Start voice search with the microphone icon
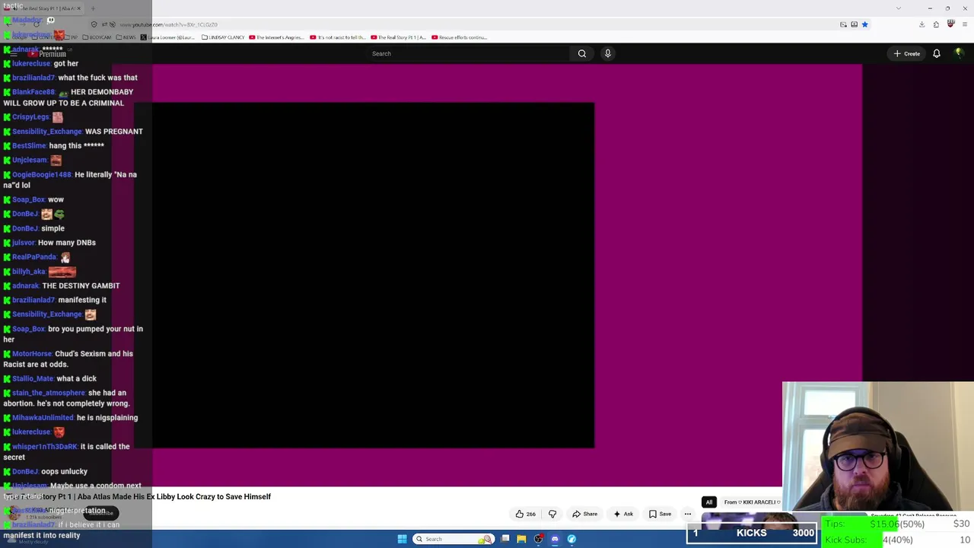 (607, 53)
